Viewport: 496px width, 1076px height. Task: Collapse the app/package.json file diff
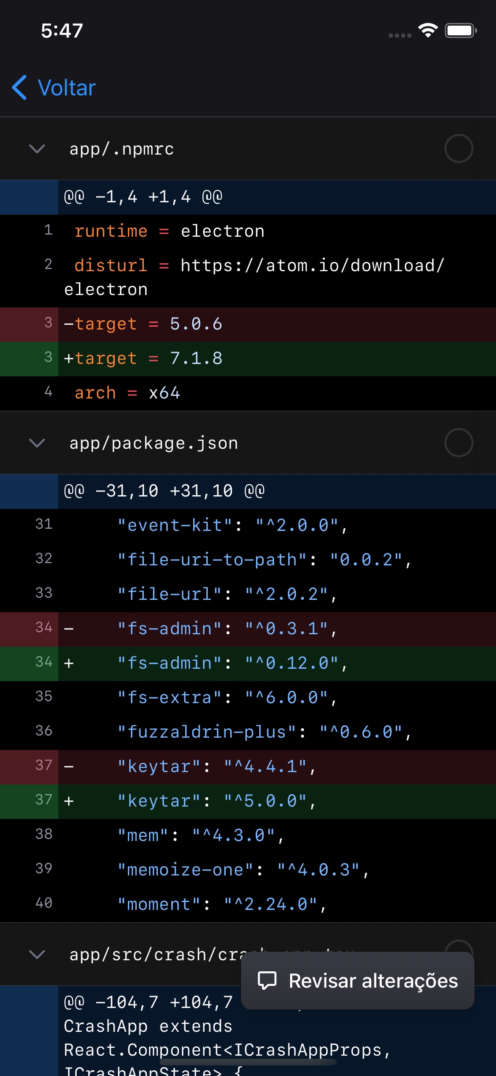point(37,443)
